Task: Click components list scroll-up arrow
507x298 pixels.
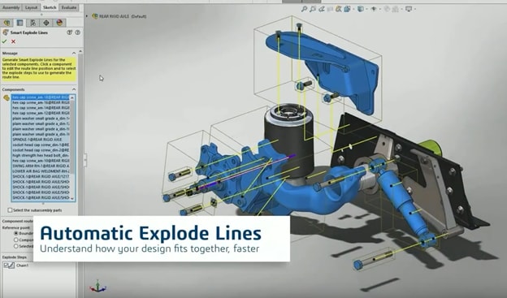Action: pyautogui.click(x=72, y=97)
